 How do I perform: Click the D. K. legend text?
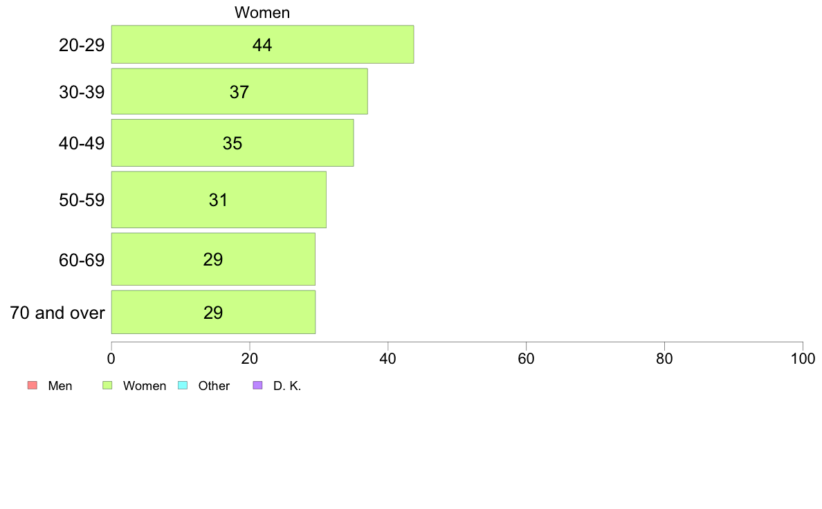286,386
